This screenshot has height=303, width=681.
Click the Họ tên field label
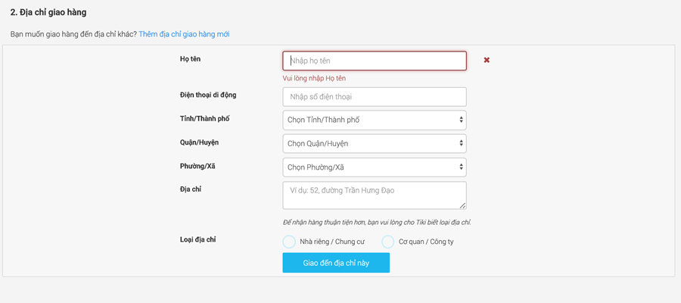[190, 58]
